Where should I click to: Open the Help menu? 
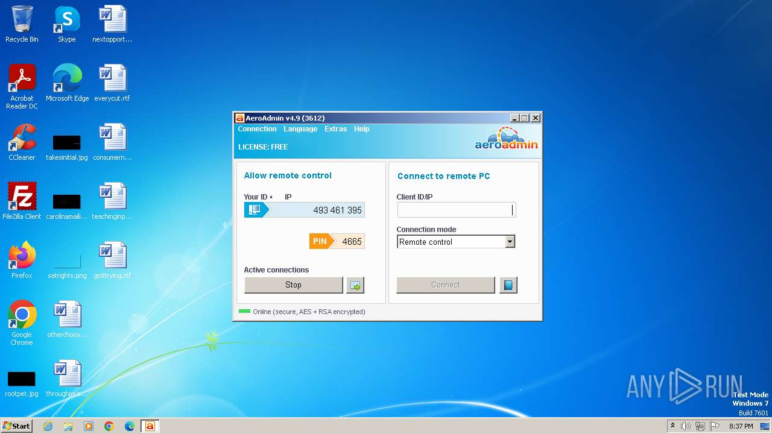pos(361,129)
